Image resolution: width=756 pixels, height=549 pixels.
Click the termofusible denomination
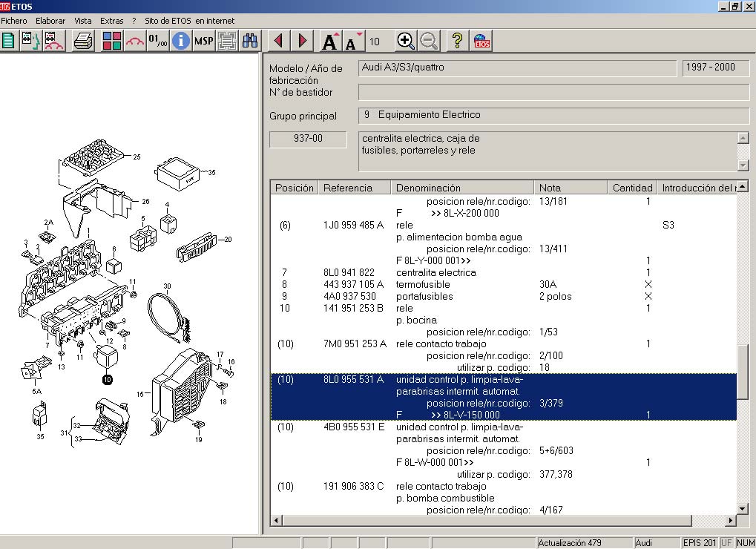click(x=423, y=284)
